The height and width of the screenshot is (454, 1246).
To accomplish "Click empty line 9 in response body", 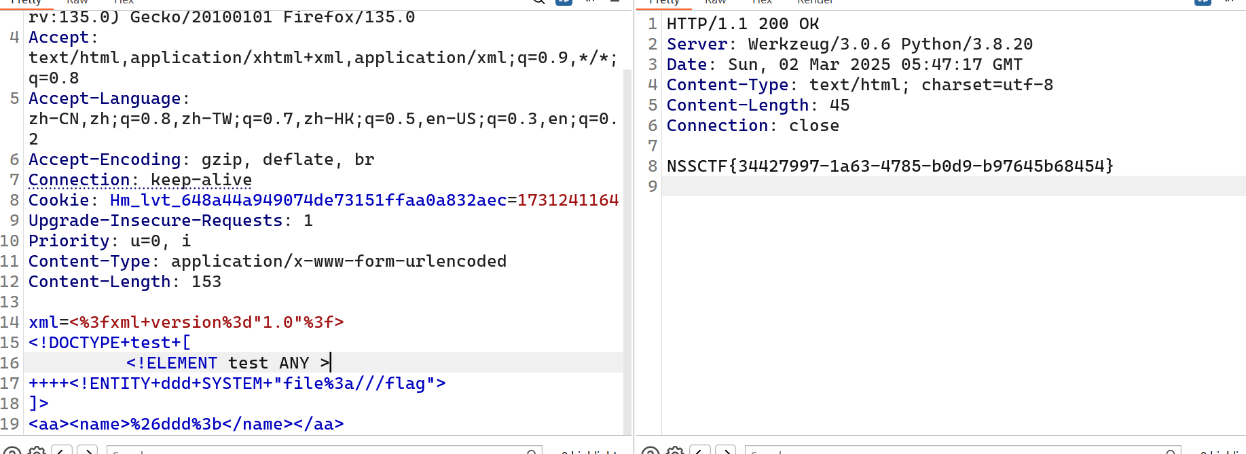I will pyautogui.click(x=954, y=186).
